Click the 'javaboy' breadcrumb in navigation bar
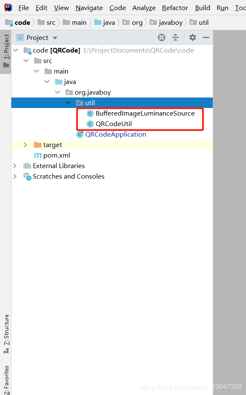This screenshot has width=246, height=395. pos(166,22)
